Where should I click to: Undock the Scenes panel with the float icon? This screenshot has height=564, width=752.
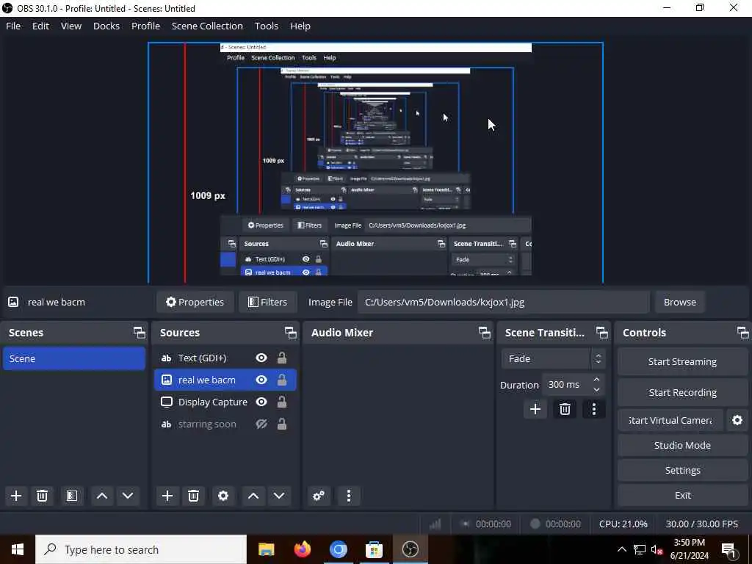tap(139, 333)
